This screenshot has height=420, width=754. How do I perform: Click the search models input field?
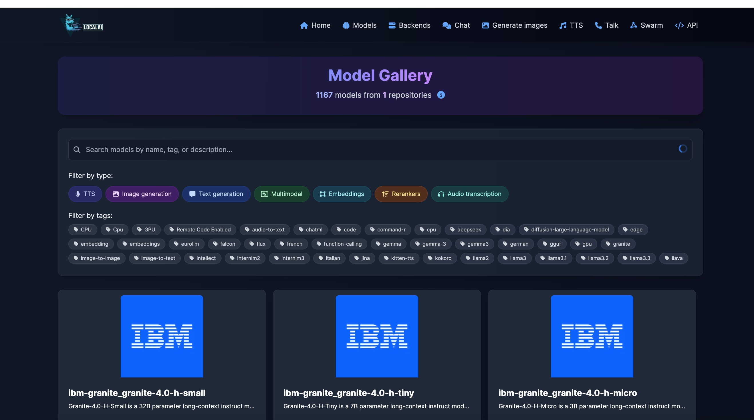pyautogui.click(x=380, y=150)
